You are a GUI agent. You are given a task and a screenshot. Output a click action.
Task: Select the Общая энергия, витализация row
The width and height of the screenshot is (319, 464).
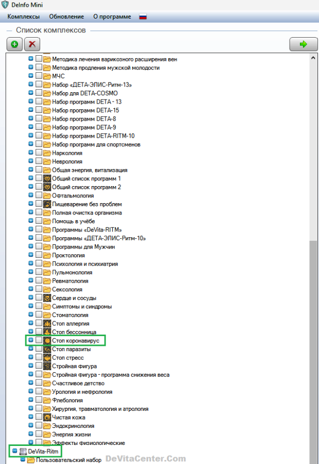coord(90,171)
